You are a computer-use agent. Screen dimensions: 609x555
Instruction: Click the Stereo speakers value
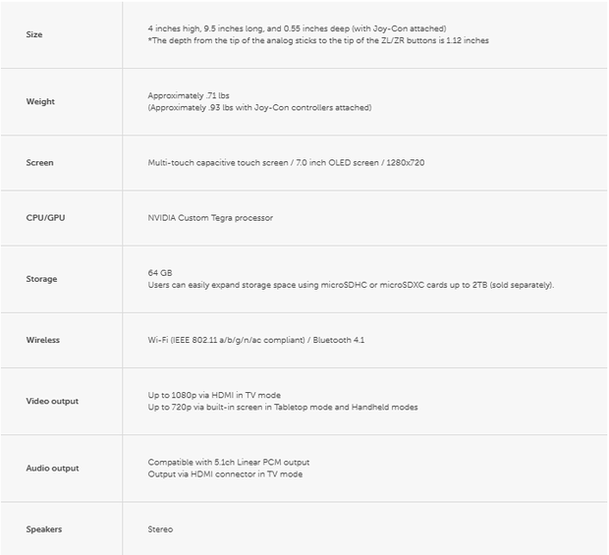click(x=160, y=529)
